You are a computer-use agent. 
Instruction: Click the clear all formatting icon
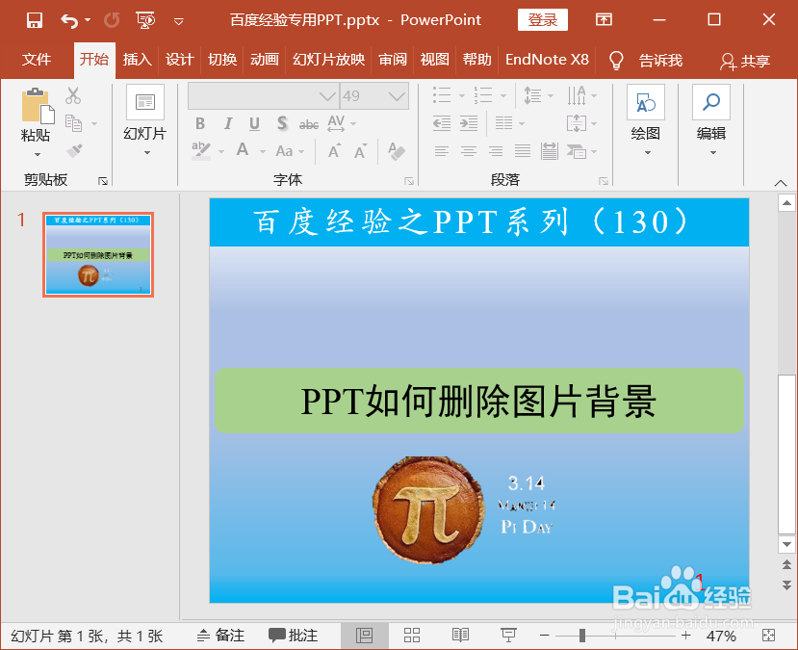396,151
